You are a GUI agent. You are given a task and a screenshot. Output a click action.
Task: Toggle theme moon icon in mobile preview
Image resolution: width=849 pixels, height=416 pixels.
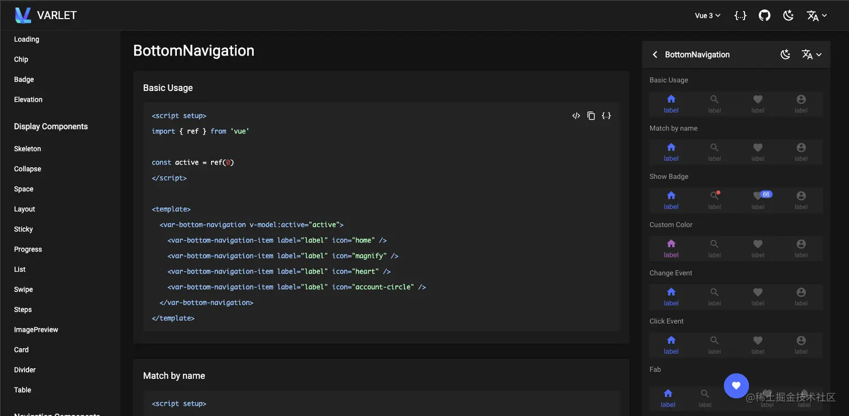pyautogui.click(x=786, y=54)
